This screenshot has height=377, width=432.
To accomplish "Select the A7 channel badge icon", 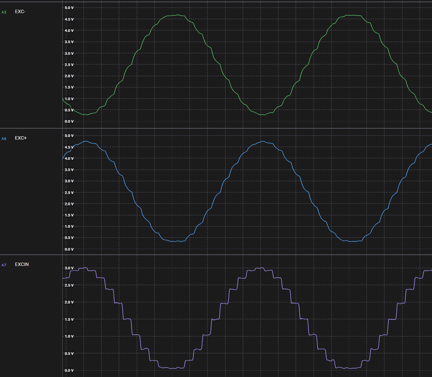I will click(4, 264).
